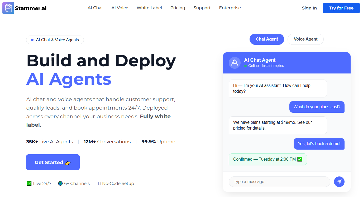Click the AI Chat Agent avatar icon
The image size is (363, 197).
(x=235, y=63)
